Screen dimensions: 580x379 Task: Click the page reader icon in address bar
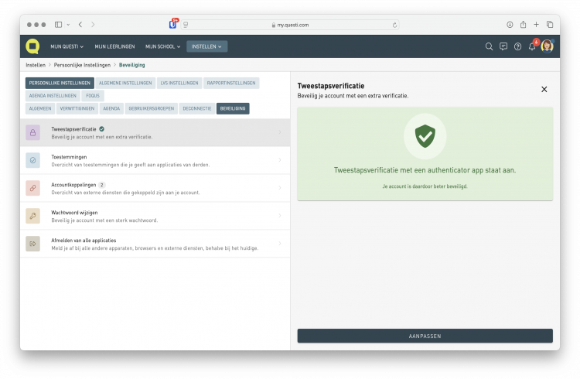pos(186,25)
